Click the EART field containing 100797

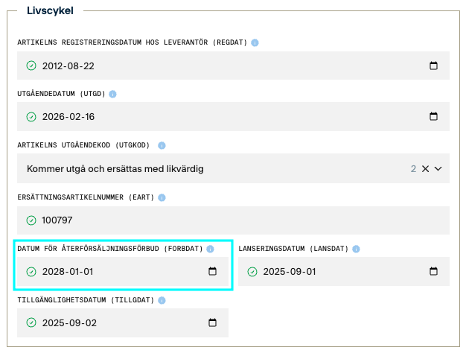(x=223, y=220)
